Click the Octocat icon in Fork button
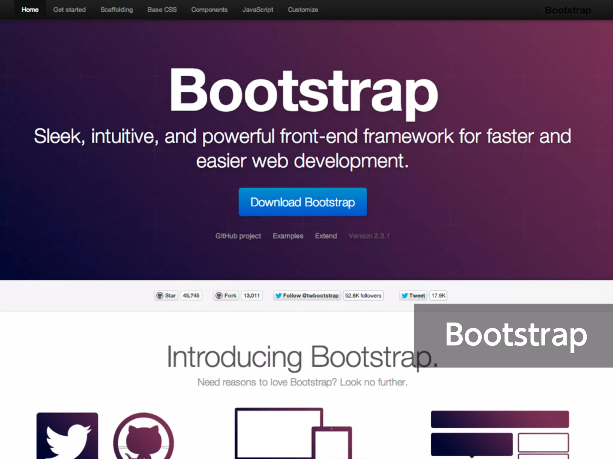 (x=219, y=296)
